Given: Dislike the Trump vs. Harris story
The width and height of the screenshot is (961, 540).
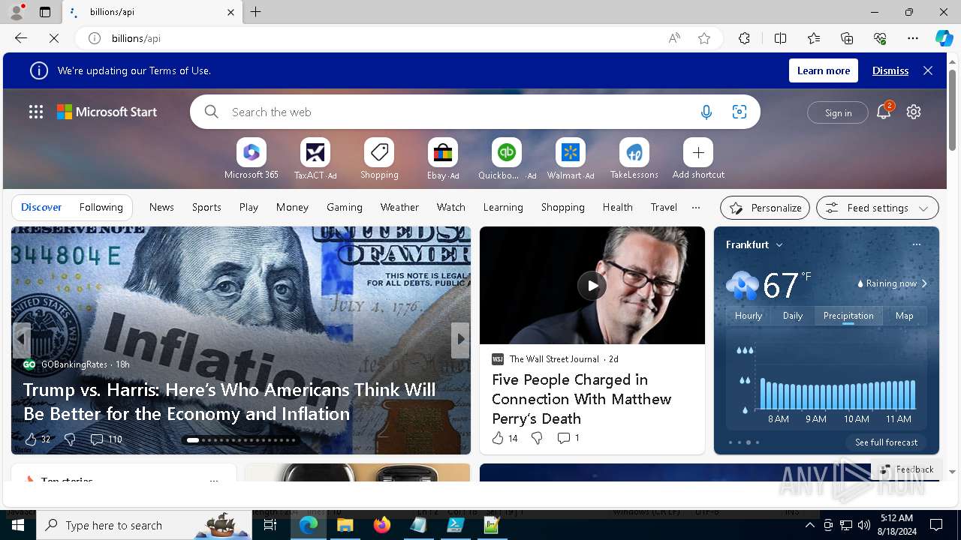Looking at the screenshot, I should point(70,439).
